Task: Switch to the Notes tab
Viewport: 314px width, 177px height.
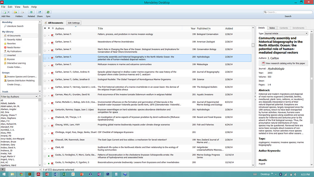Action: (272, 28)
